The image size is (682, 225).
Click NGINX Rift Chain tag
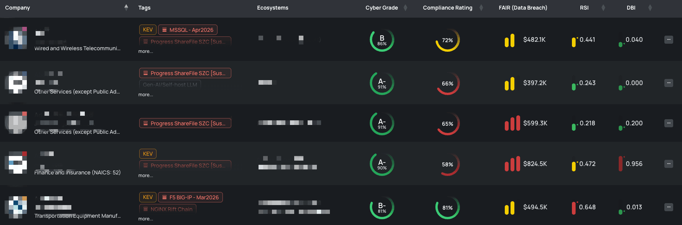pyautogui.click(x=168, y=209)
